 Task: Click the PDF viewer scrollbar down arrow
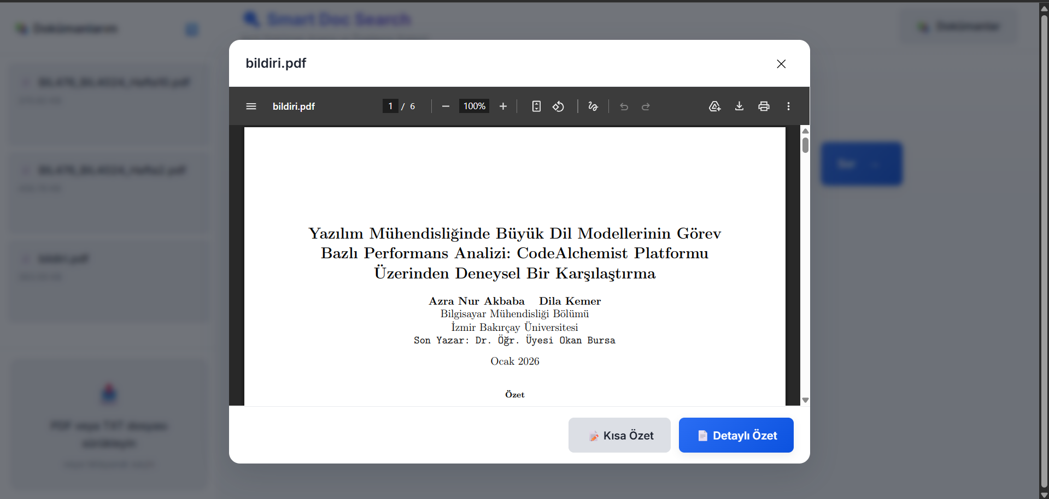tap(805, 400)
